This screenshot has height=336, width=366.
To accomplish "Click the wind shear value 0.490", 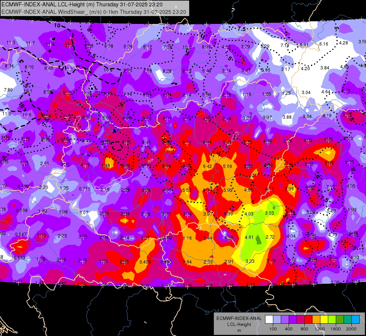I will coord(145,262).
